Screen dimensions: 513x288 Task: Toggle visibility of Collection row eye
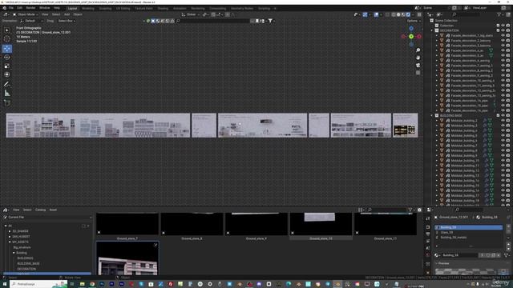click(503, 26)
